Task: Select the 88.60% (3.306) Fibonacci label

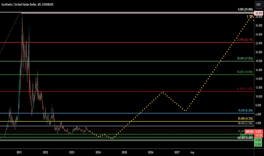Action: point(245,123)
